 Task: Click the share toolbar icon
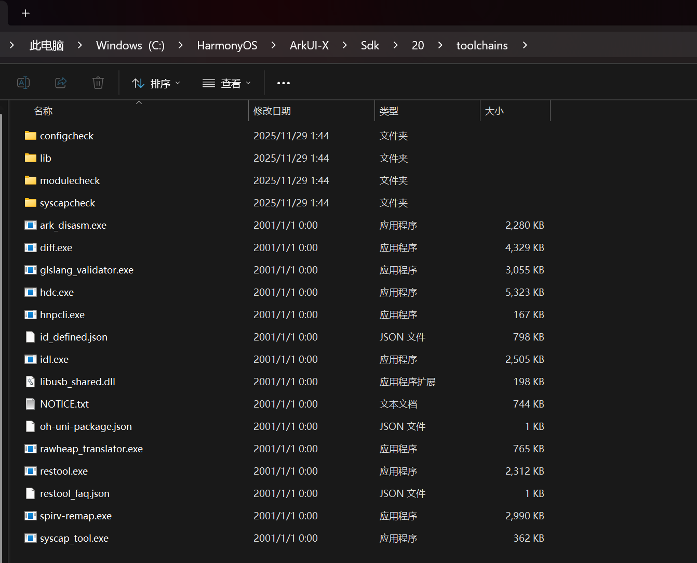tap(61, 83)
